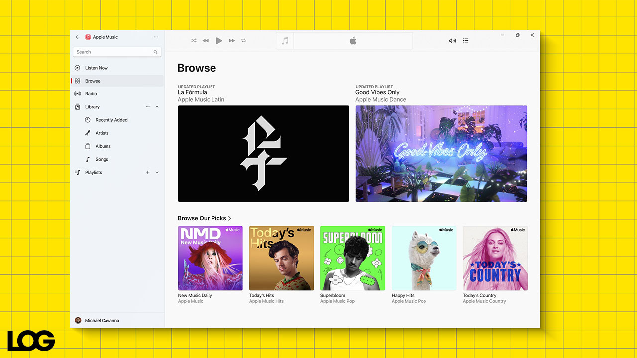Click the Apple Music Dance subtitle

coord(381,100)
